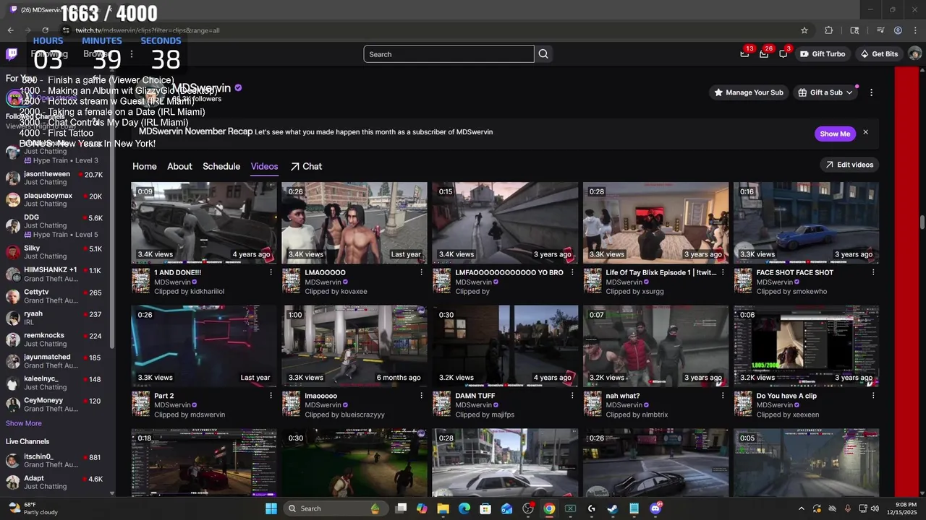Open whispers icon with 3 badge
Screen dimensions: 926x520
point(783,54)
